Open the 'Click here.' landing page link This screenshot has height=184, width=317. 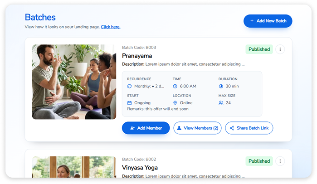pos(111,27)
